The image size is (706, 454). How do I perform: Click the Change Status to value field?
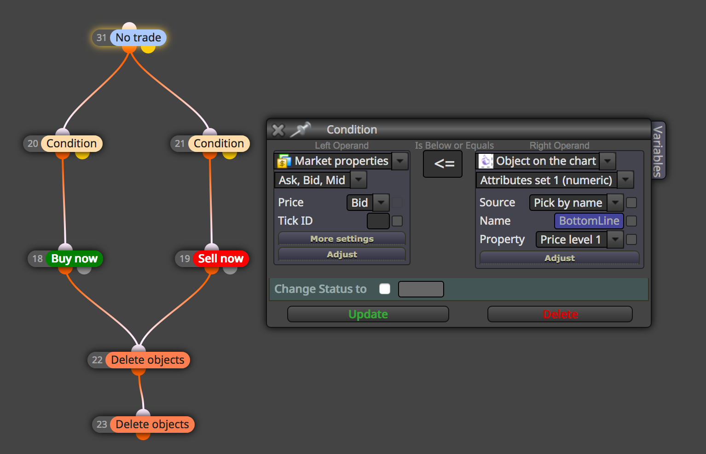[421, 289]
